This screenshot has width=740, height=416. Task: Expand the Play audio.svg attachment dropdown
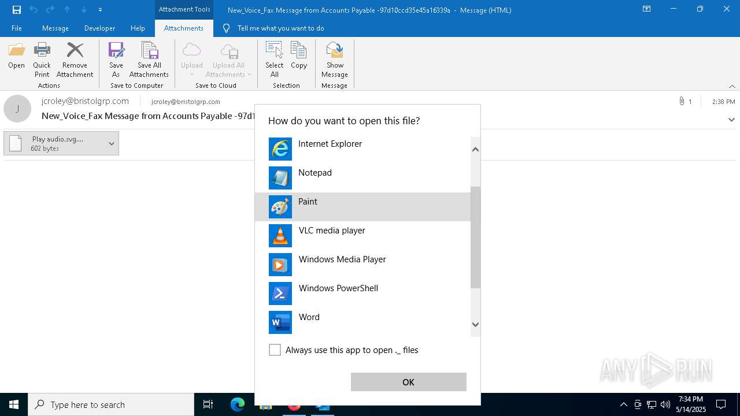[x=112, y=143]
